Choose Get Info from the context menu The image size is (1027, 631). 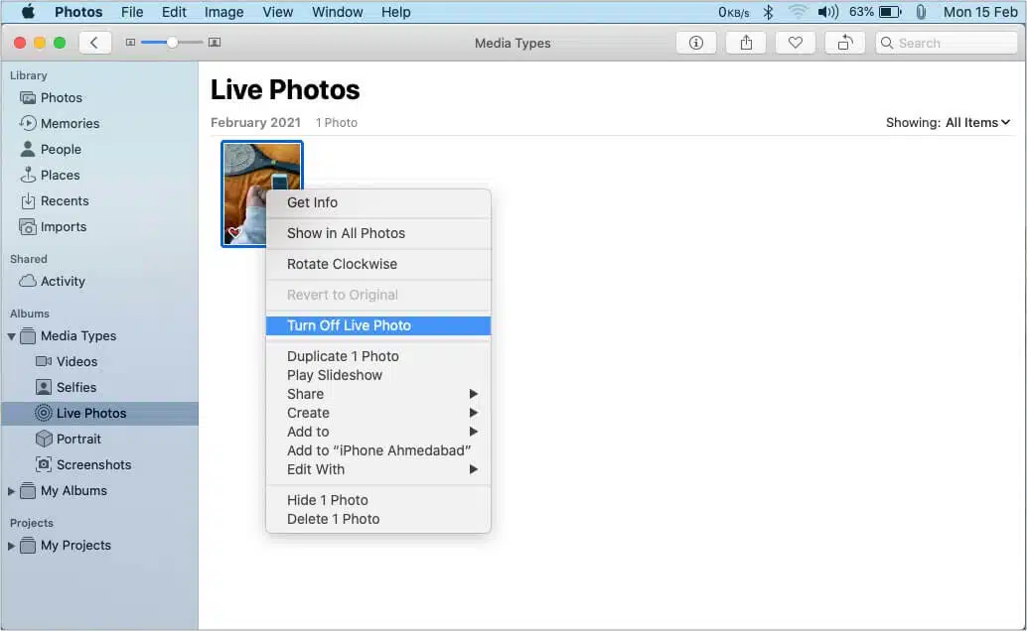[377, 203]
